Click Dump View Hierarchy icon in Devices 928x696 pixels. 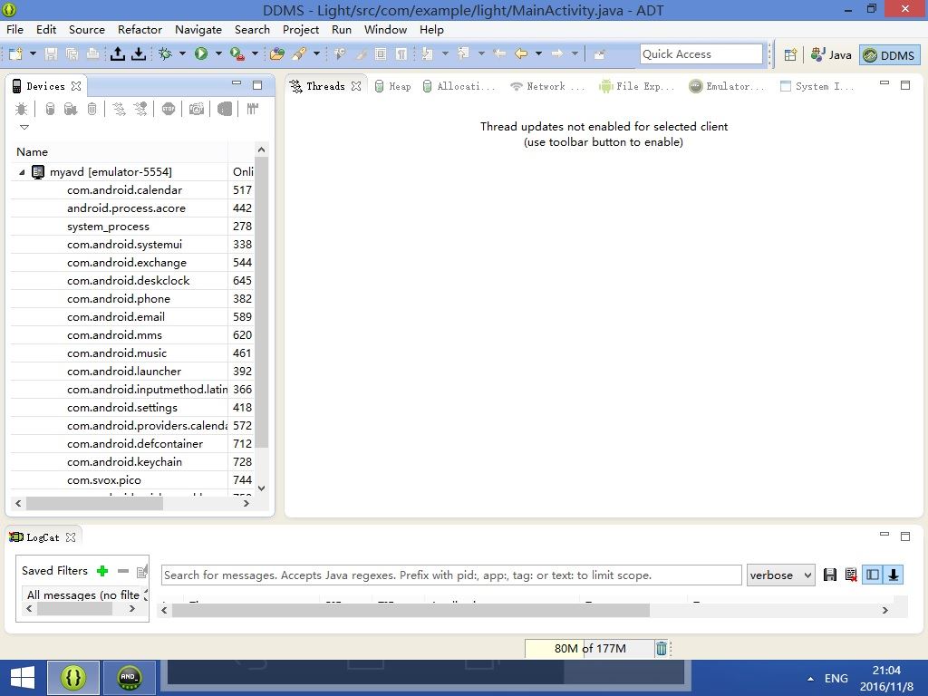coord(225,109)
